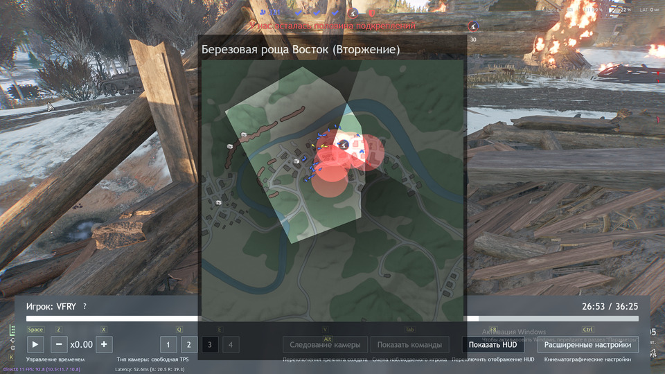Click the question mark next to VFRY

coord(85,306)
